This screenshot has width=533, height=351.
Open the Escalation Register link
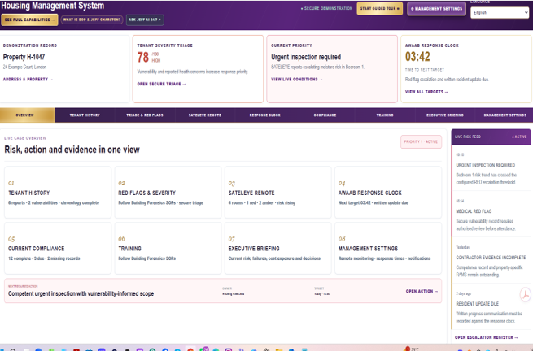click(486, 337)
